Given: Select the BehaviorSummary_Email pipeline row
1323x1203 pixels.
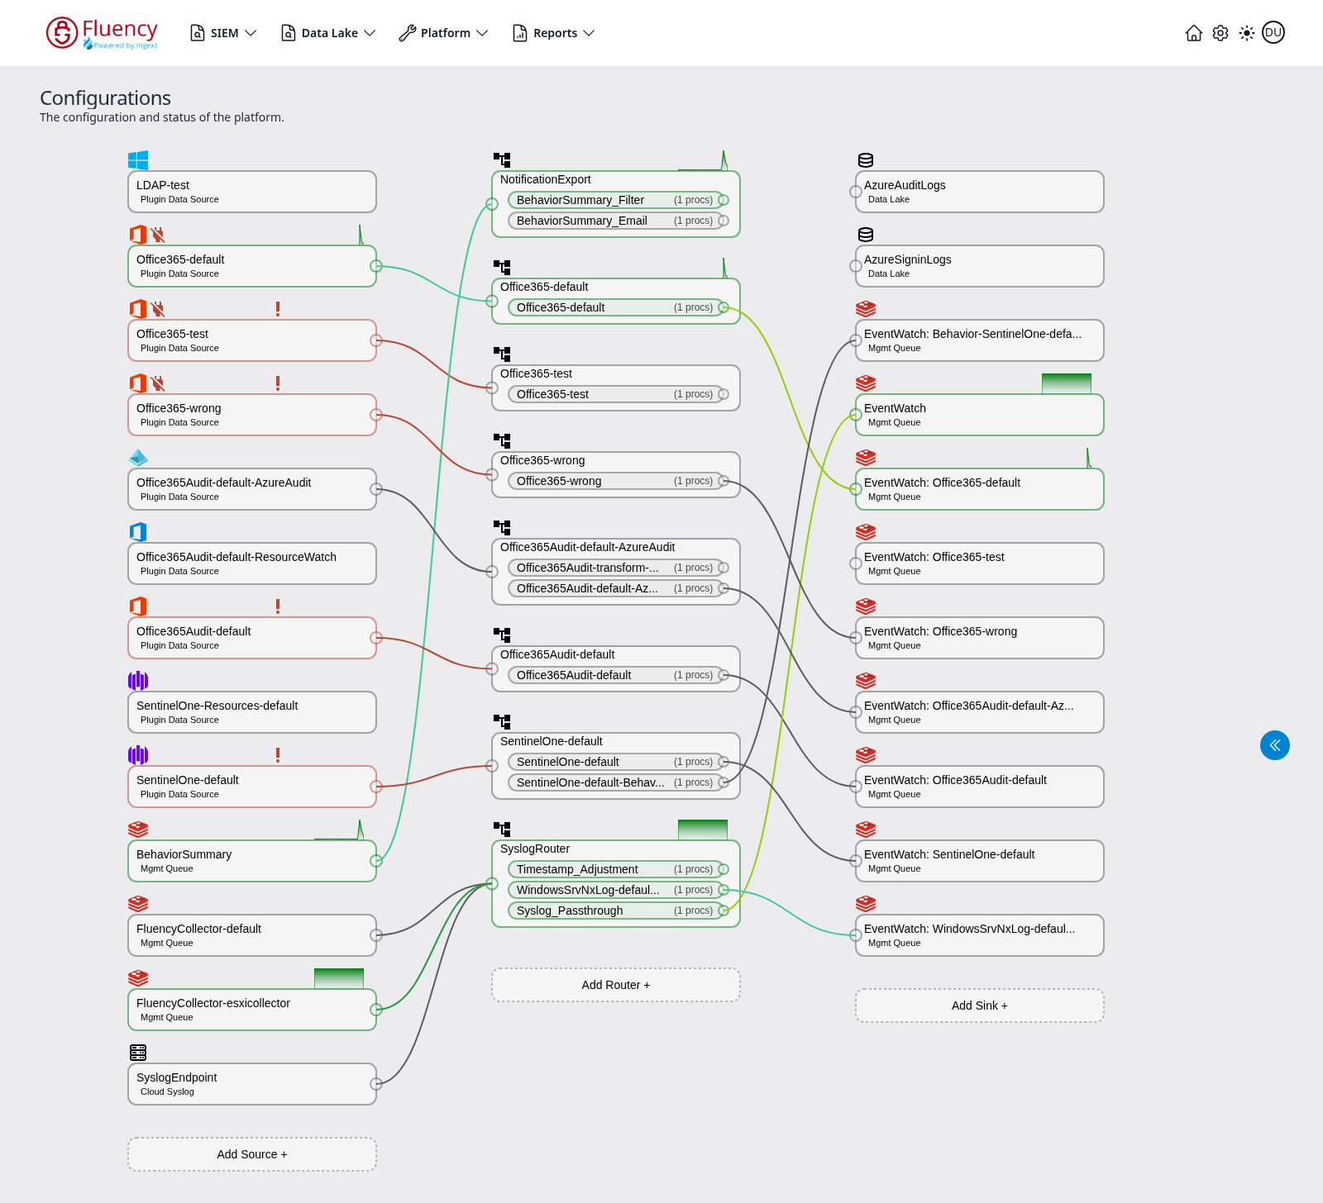Looking at the screenshot, I should point(616,221).
